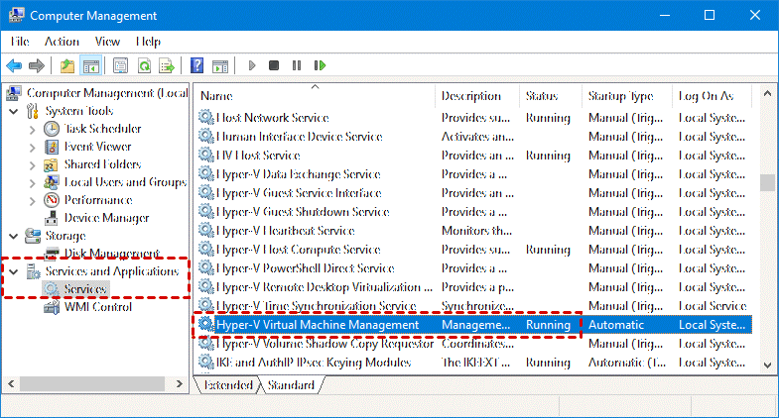
Task: Click services list scrollbar down arrow
Action: click(767, 365)
